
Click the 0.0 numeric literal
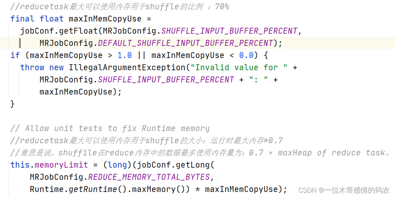pos(246,55)
